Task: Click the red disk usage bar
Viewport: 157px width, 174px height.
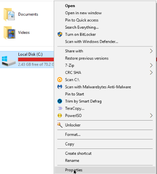Action: click(x=36, y=59)
